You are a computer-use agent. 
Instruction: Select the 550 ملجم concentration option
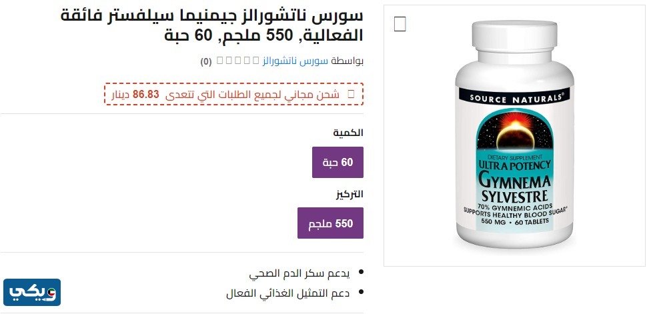pyautogui.click(x=330, y=223)
